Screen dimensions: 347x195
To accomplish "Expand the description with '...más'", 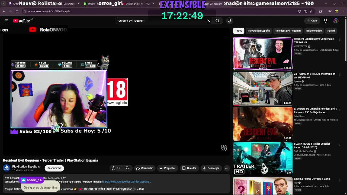I will [140, 189].
